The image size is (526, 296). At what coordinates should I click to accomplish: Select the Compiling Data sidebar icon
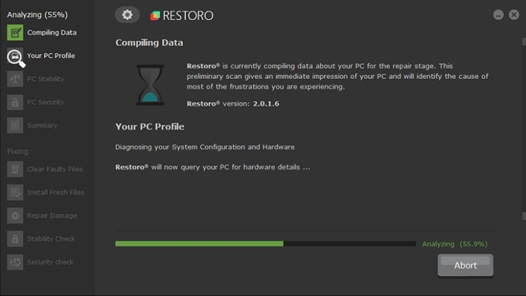(15, 32)
